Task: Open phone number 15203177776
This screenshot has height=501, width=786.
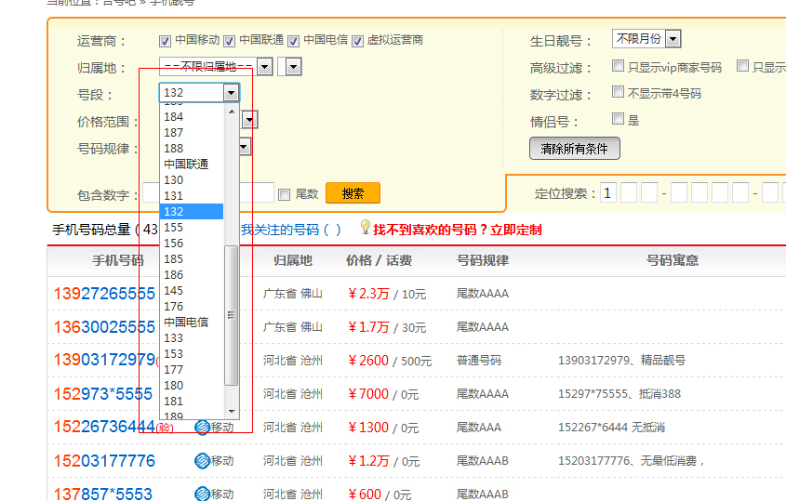Action: point(104,461)
